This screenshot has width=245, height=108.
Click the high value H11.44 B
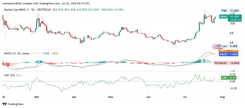70,10
